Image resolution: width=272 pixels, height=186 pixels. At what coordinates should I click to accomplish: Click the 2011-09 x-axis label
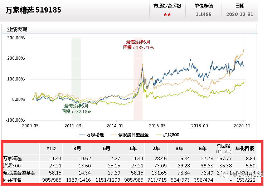73,126
